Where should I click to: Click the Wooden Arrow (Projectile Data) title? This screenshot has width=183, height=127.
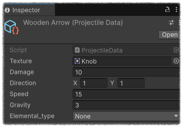[x=73, y=23]
